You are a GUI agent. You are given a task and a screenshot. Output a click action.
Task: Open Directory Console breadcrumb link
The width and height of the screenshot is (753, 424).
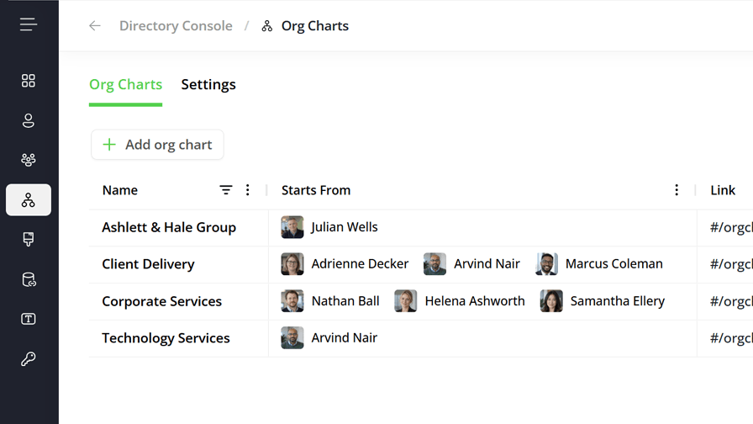[x=176, y=25]
